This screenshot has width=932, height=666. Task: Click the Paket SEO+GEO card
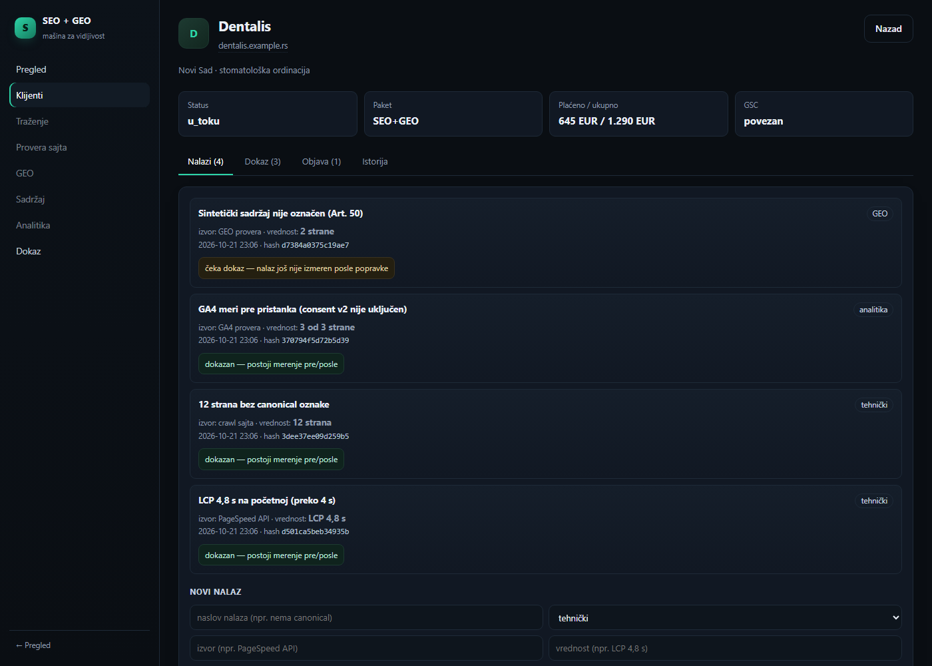(x=453, y=114)
